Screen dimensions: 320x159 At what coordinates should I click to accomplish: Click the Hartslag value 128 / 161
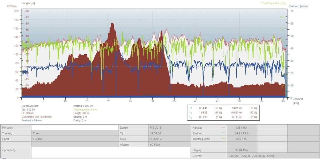tap(242, 128)
